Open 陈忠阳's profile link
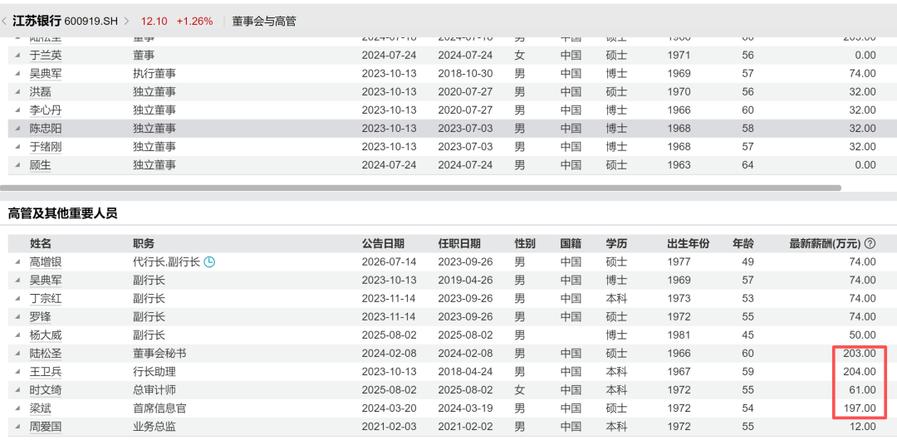The height and width of the screenshot is (440, 897). [46, 129]
